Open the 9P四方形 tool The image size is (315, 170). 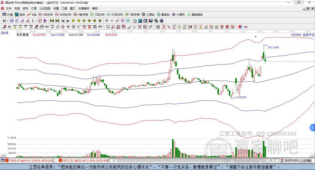63,15
